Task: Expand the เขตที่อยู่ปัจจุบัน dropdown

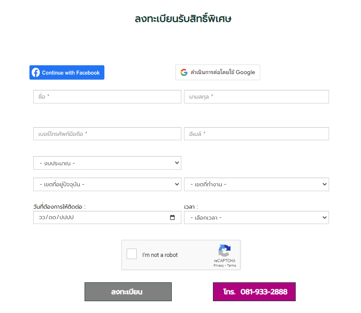Action: tap(107, 184)
